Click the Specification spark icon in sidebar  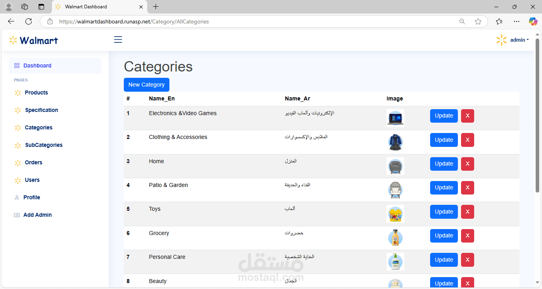point(17,110)
